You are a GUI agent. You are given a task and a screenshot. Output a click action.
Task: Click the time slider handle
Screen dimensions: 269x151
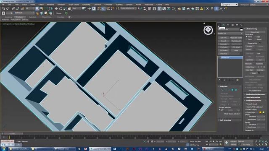(x=12, y=133)
